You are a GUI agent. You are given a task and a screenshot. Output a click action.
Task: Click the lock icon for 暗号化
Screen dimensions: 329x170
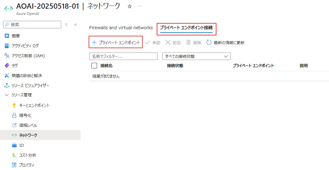click(14, 115)
